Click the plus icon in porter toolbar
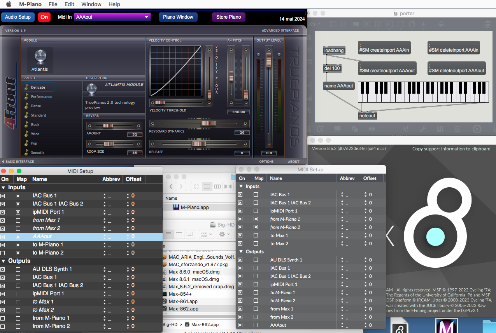The height and width of the screenshot is (333, 496). pos(424,24)
